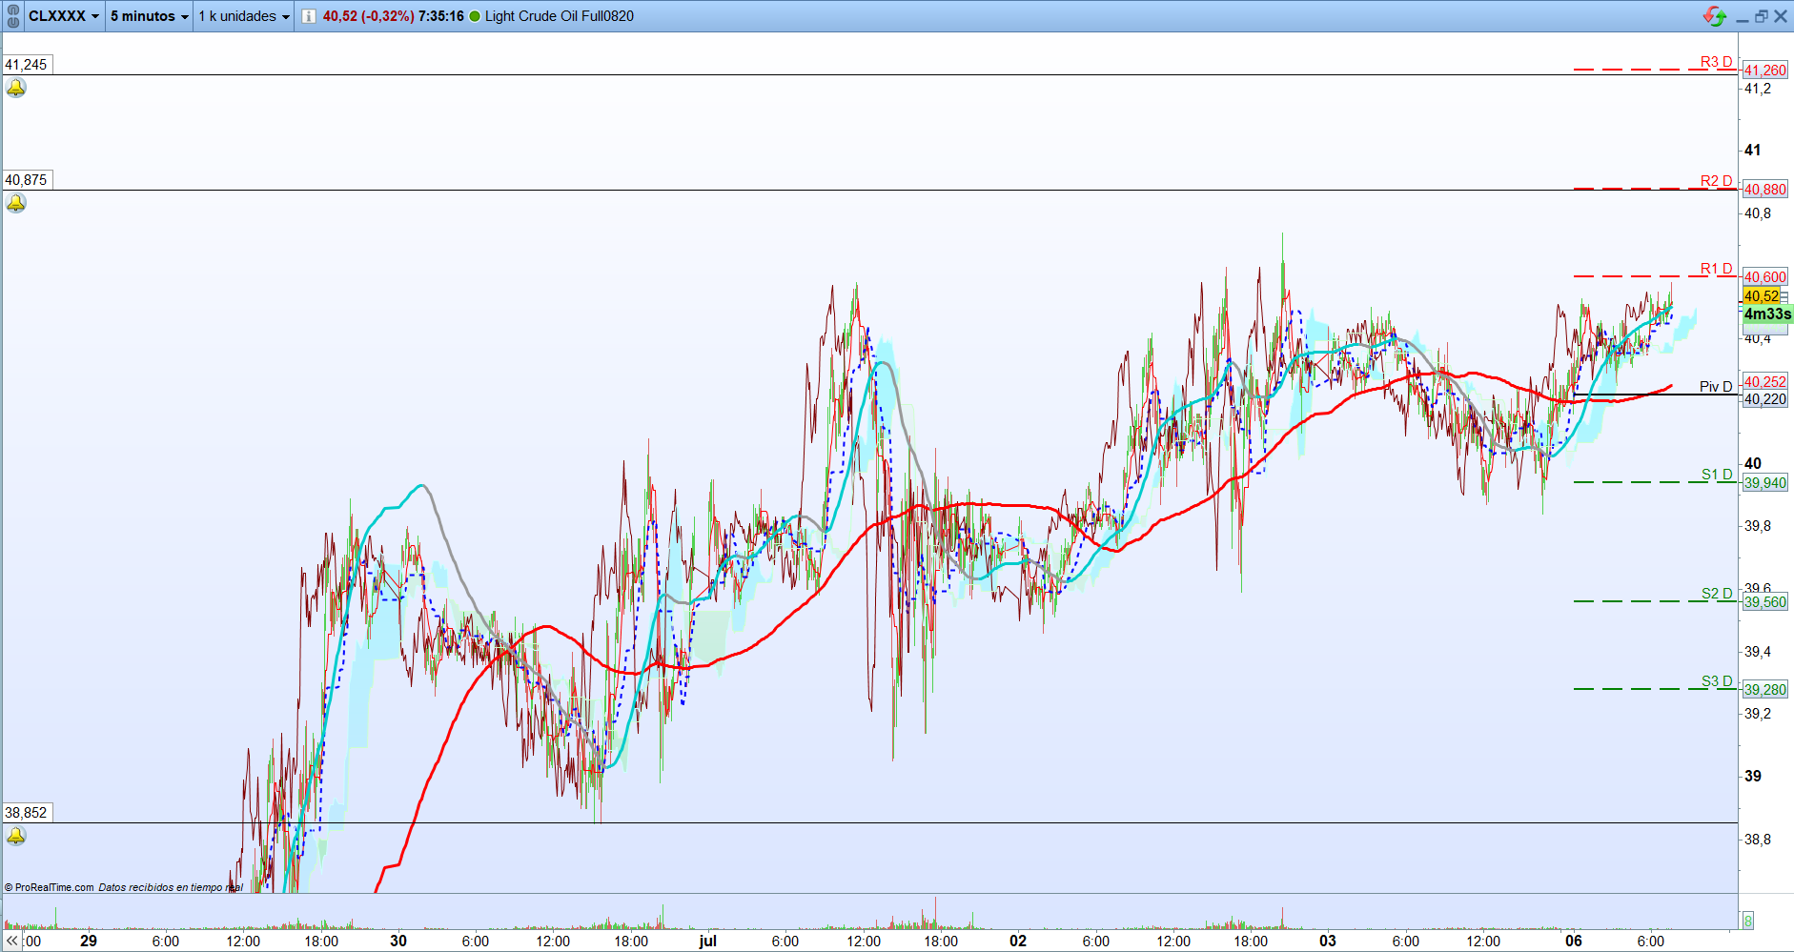Click the R3 D pivot label
The image size is (1794, 952).
1716,62
